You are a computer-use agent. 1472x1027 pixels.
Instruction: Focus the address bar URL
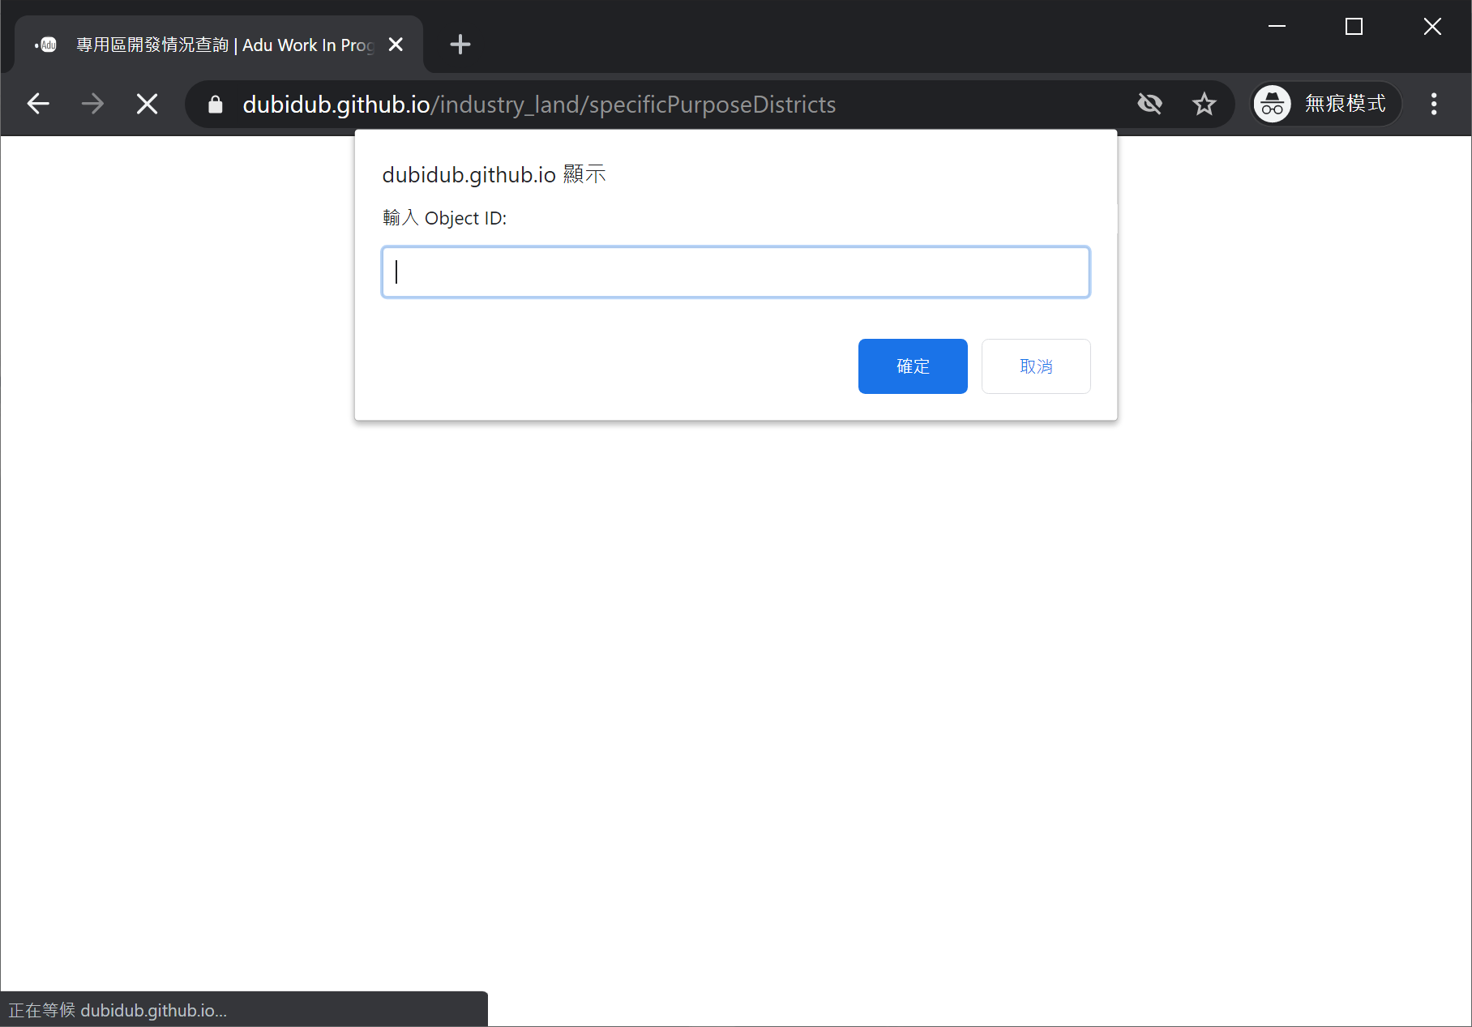click(x=539, y=105)
